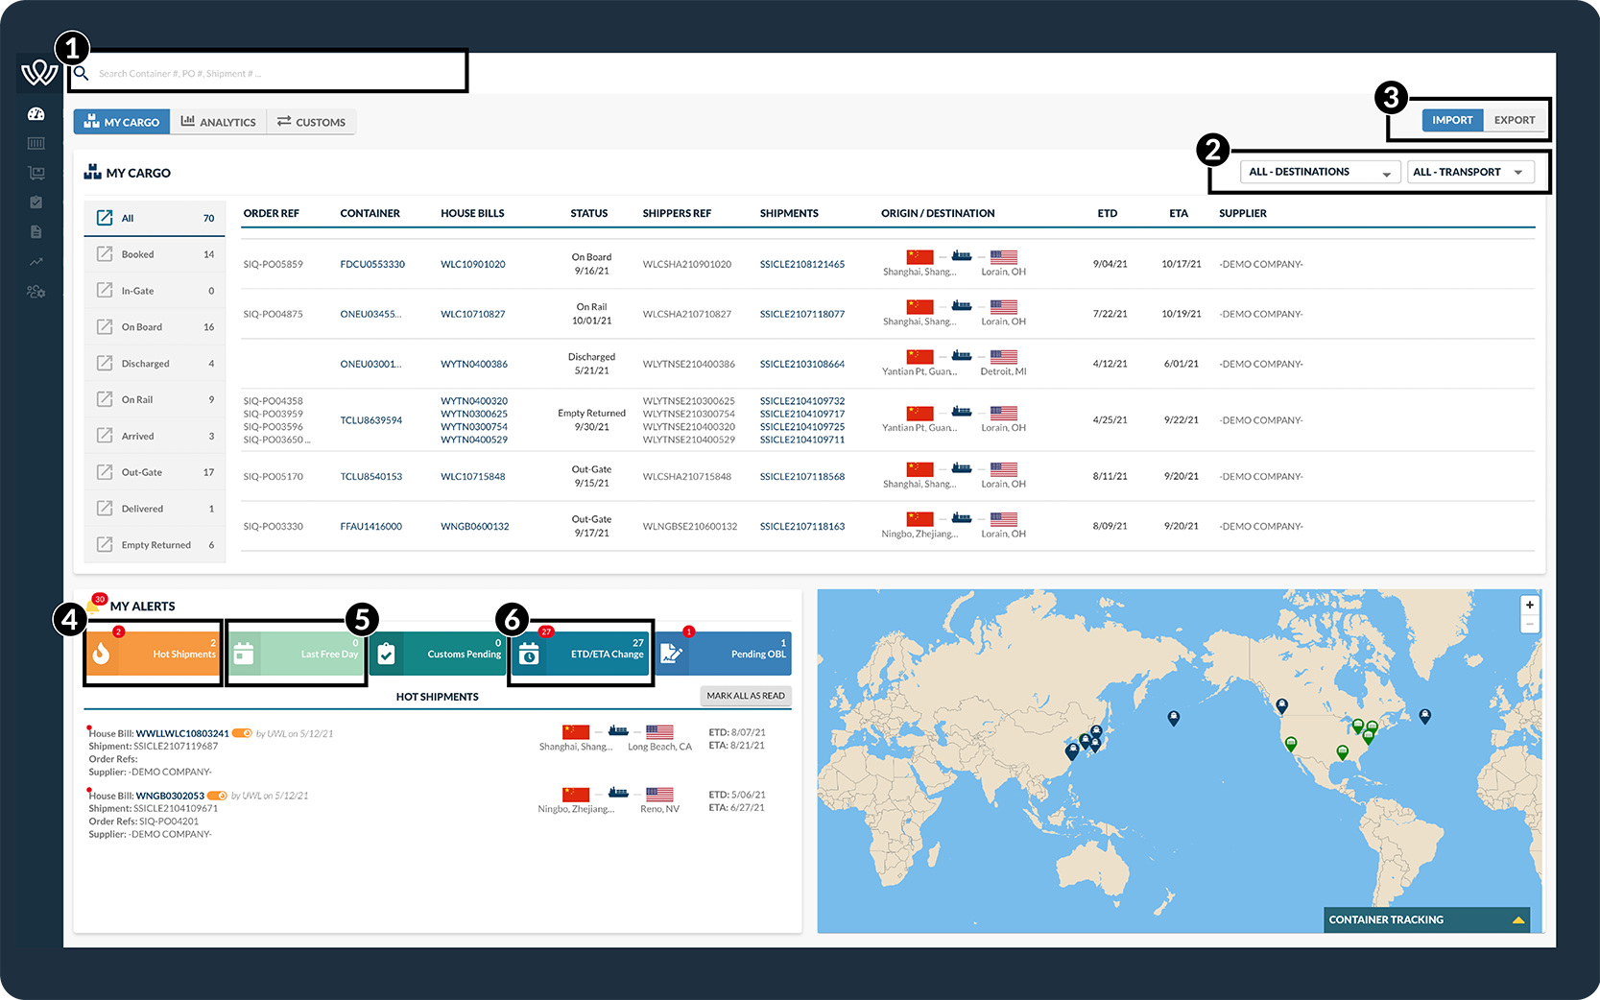Image resolution: width=1600 pixels, height=1000 pixels.
Task: Open user settings icon in sidebar
Action: point(36,292)
